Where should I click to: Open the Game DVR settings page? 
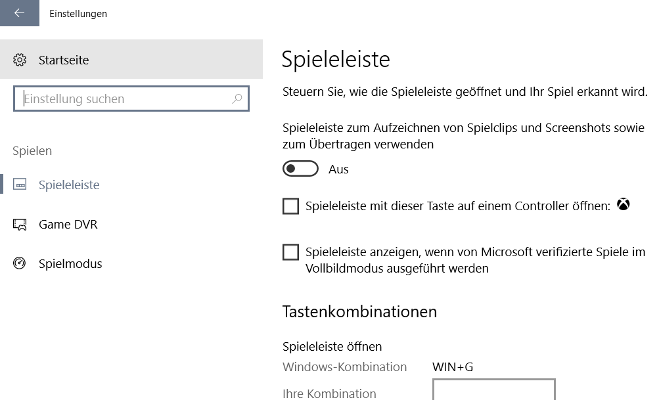pos(68,225)
